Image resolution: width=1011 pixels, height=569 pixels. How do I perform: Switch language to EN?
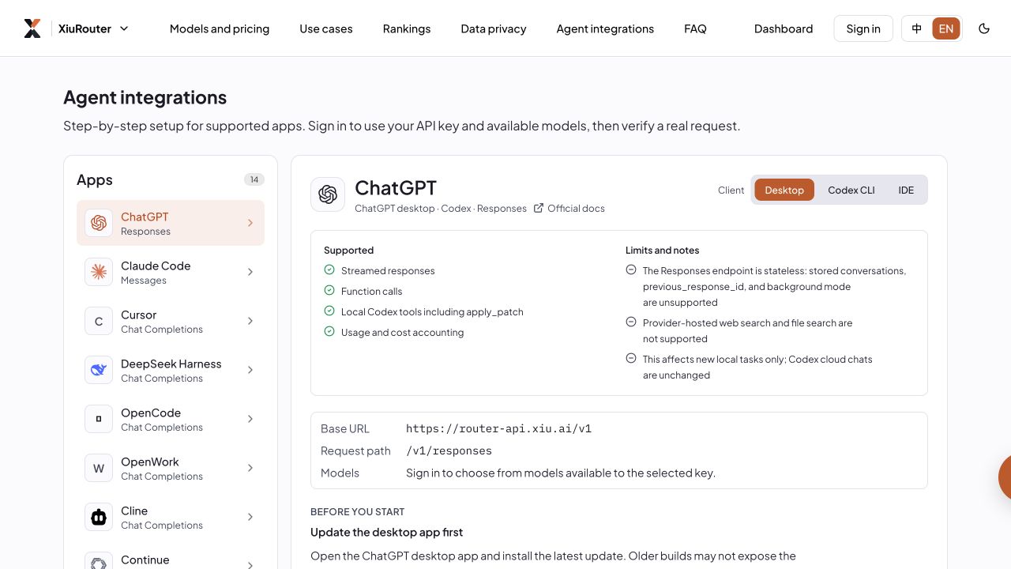coord(946,28)
